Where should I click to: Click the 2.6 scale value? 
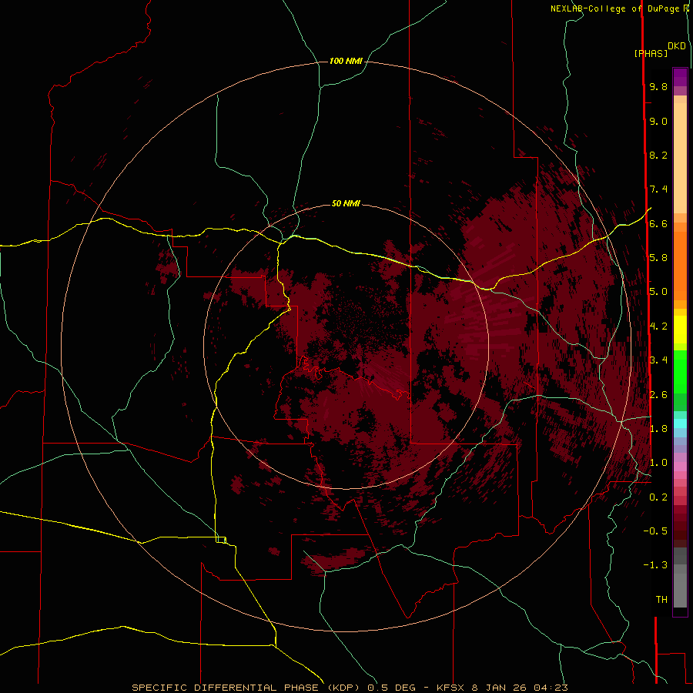[658, 395]
